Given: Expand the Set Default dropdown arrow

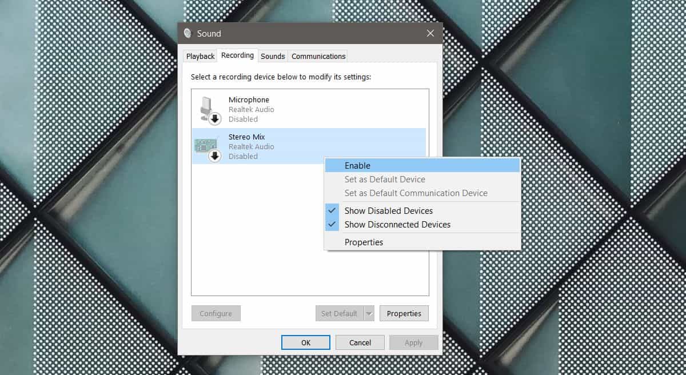Looking at the screenshot, I should pyautogui.click(x=369, y=313).
